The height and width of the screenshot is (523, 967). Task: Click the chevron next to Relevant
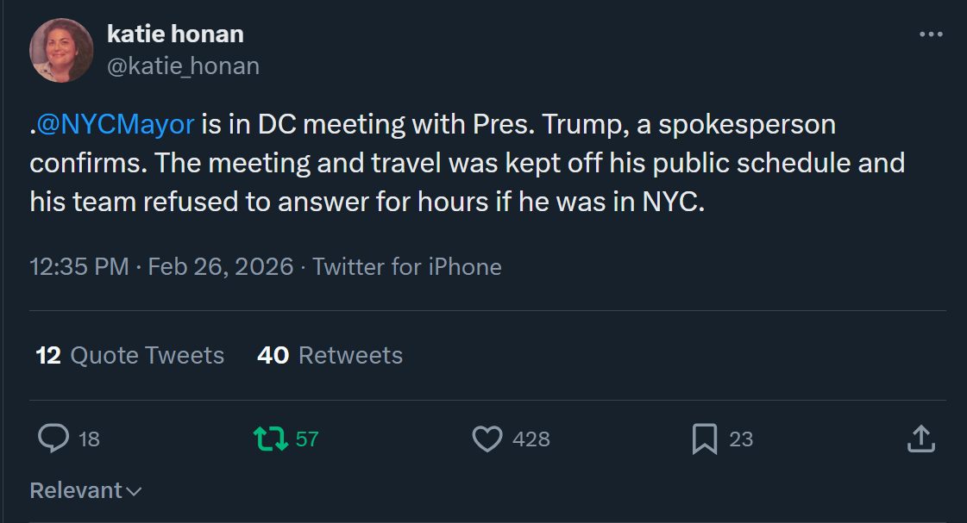[134, 491]
